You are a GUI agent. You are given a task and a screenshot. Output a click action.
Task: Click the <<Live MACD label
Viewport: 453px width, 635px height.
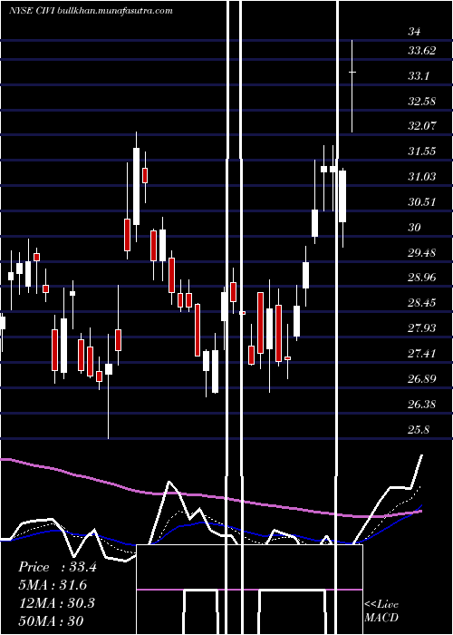(x=381, y=611)
